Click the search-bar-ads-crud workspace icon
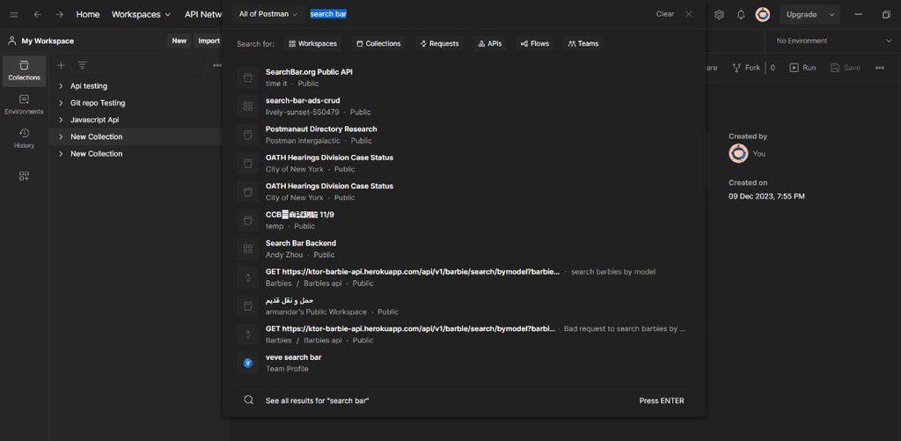Screen dimensions: 901x441 point(247,106)
